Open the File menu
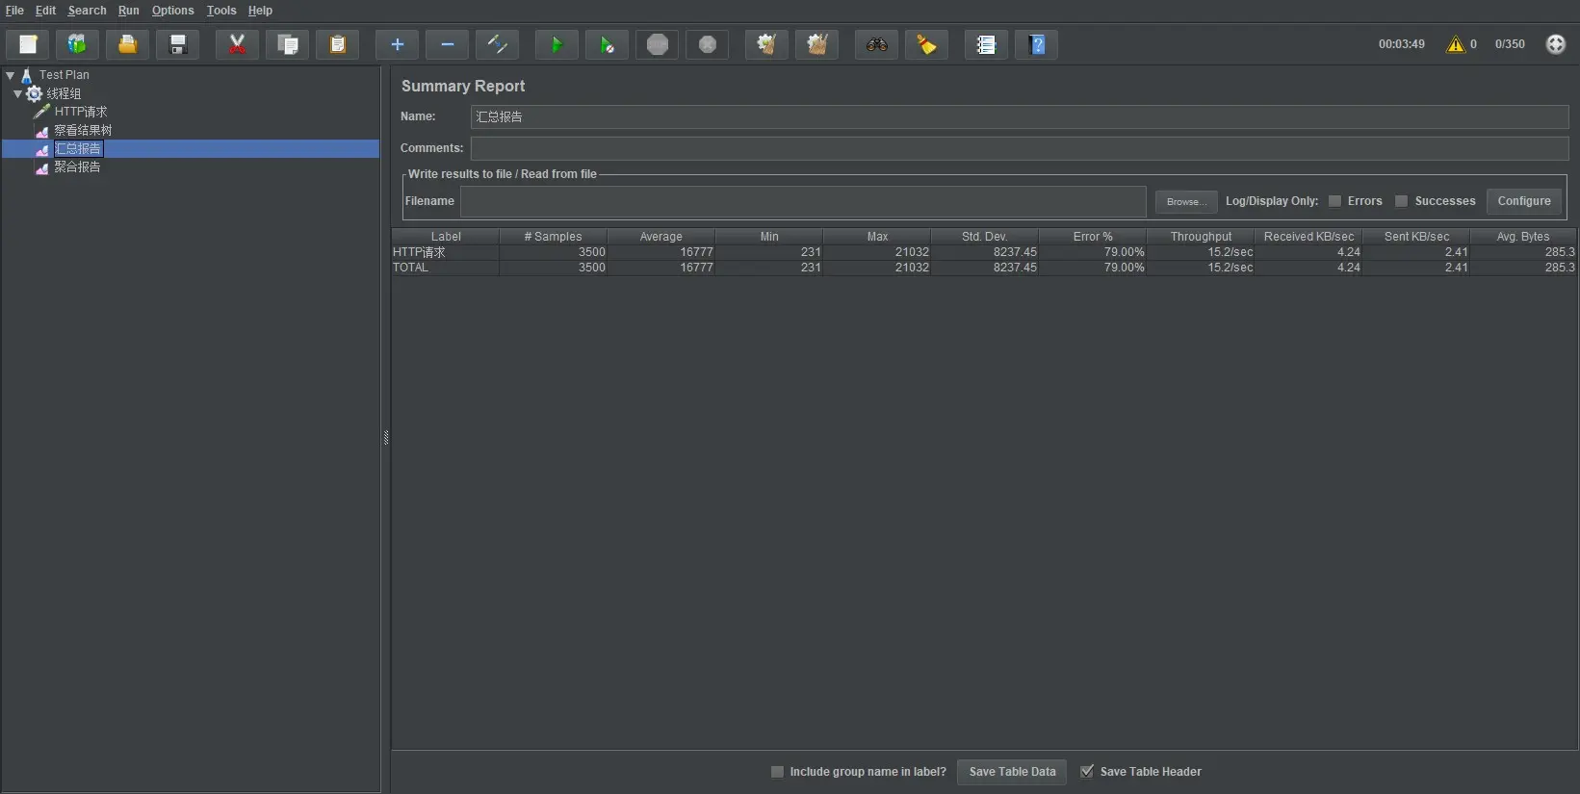Viewport: 1580px width, 794px height. [14, 11]
